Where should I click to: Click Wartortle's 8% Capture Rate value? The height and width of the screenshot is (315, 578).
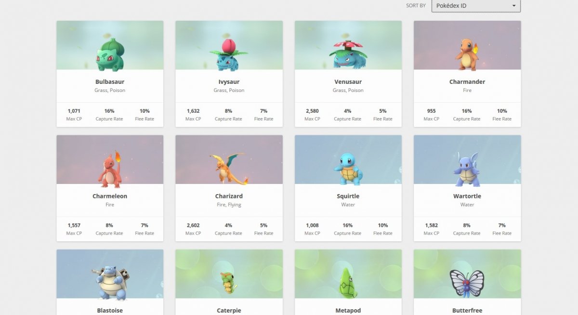tap(467, 225)
